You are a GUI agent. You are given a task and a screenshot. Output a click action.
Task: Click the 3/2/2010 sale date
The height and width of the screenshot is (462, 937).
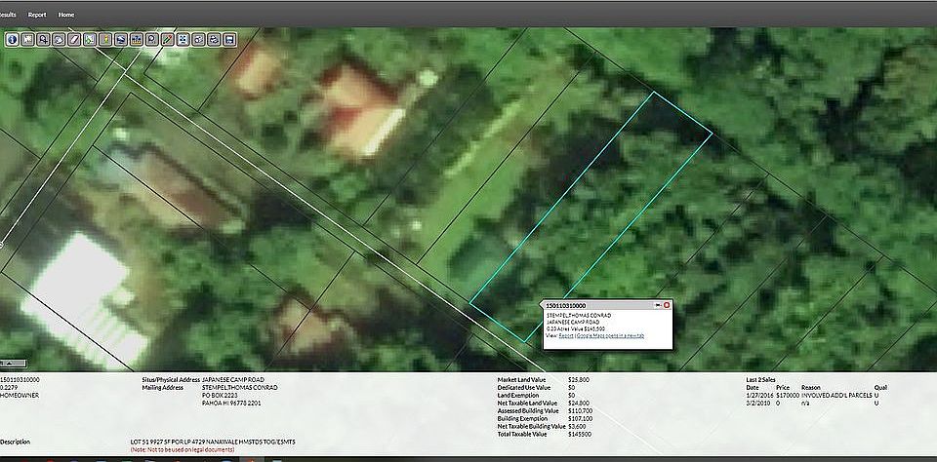(755, 403)
